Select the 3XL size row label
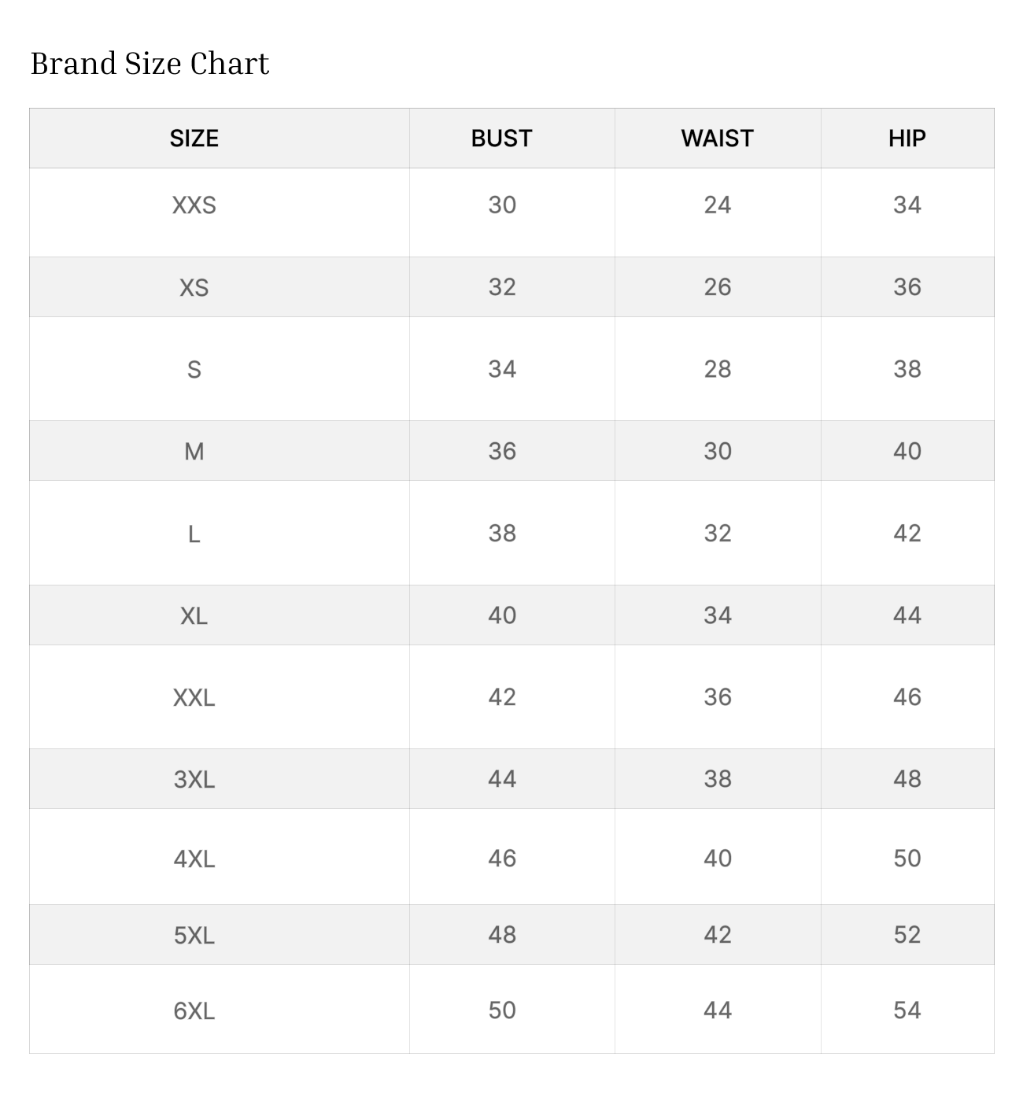The width and height of the screenshot is (1023, 1097). point(194,779)
